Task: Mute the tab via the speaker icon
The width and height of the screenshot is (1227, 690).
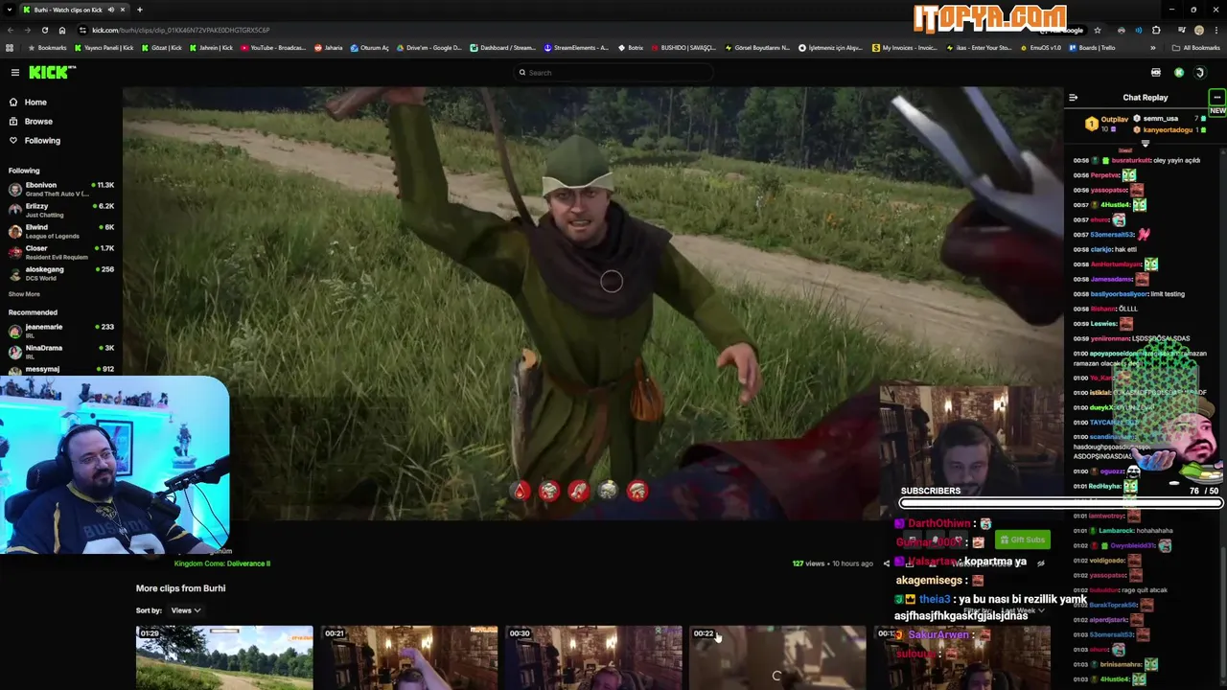Action: coord(110,10)
